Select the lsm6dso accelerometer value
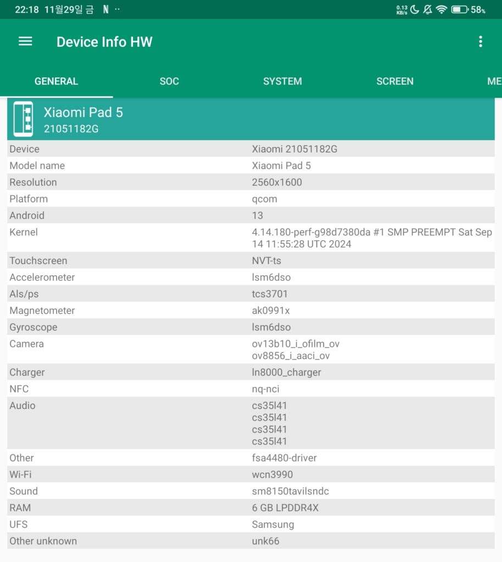The height and width of the screenshot is (562, 502). point(271,277)
